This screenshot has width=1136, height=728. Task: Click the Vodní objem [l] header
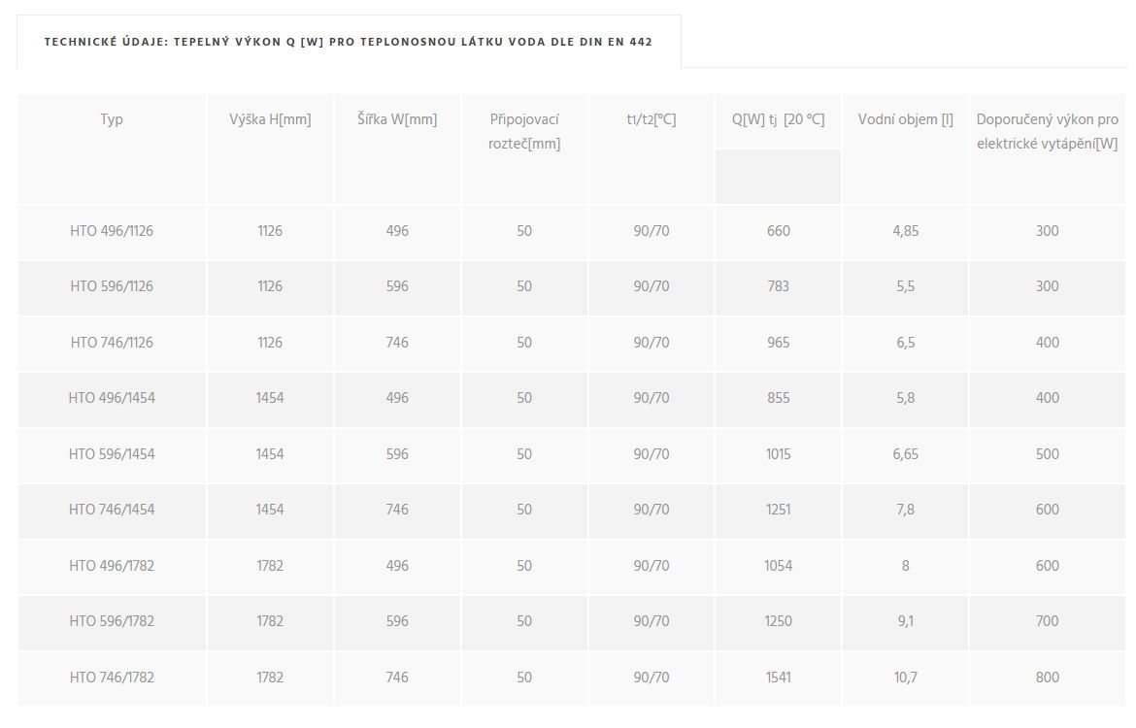pyautogui.click(x=906, y=119)
